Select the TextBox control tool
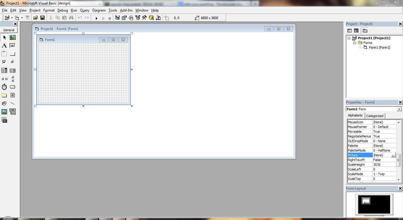The width and height of the screenshot is (403, 220). (x=13, y=46)
